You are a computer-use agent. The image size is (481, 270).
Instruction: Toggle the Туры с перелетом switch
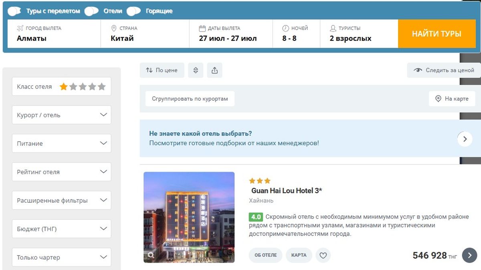(x=14, y=11)
